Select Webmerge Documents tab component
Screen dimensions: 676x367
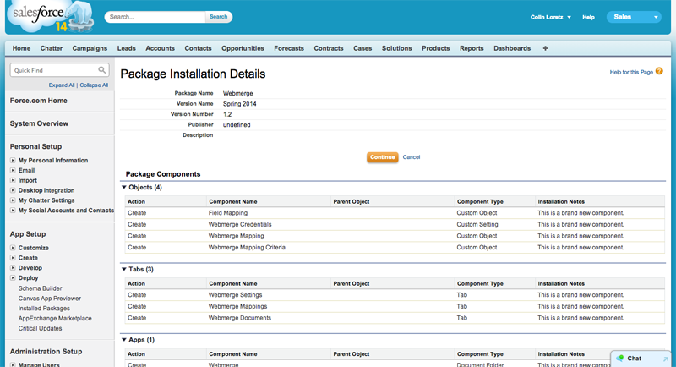coord(240,318)
